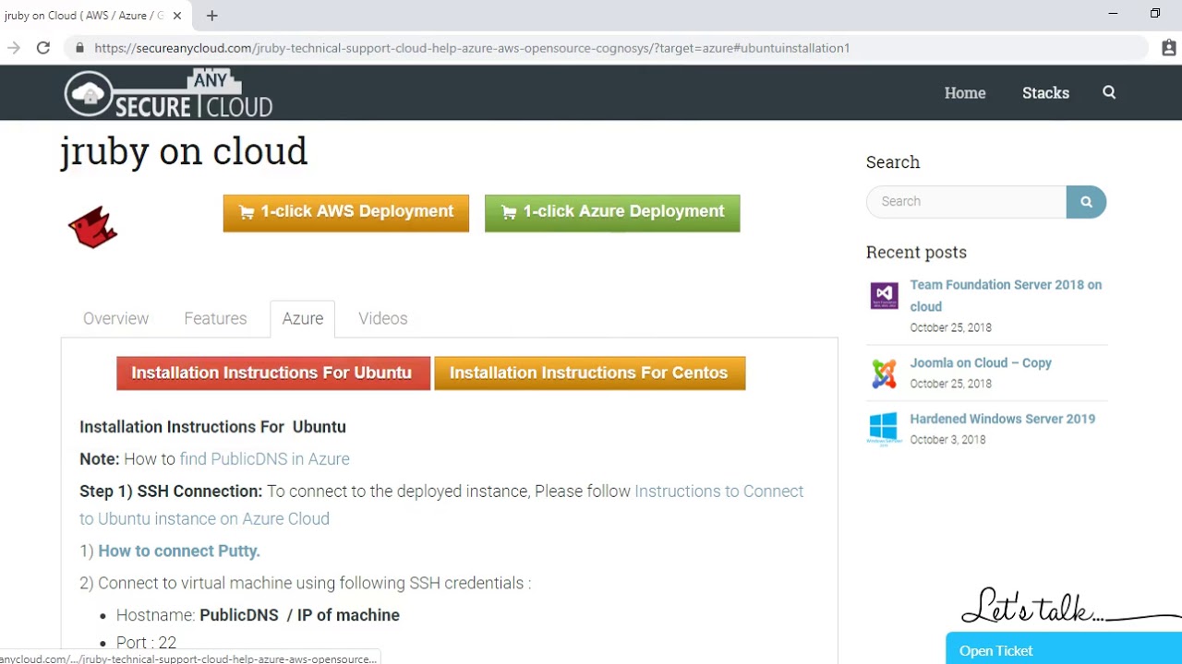The image size is (1182, 664).
Task: Select 'Installation Instructions For Ubuntu' heading text
Action: [x=212, y=427]
